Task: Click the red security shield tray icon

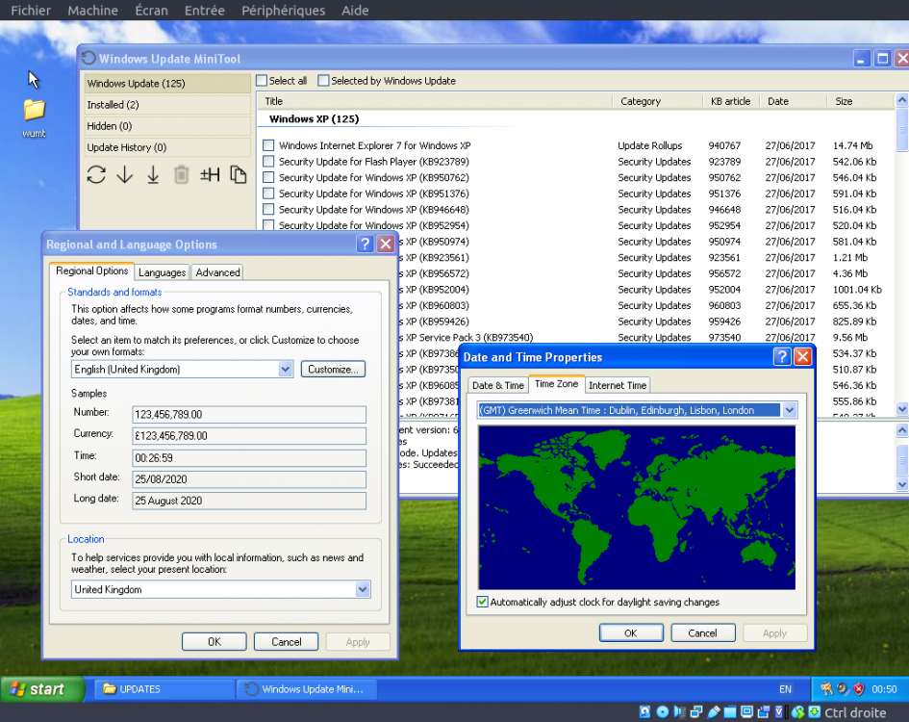Action: pyautogui.click(x=858, y=689)
